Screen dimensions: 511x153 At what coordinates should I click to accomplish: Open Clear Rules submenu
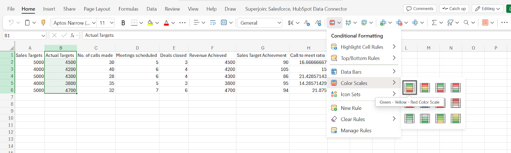(x=363, y=119)
